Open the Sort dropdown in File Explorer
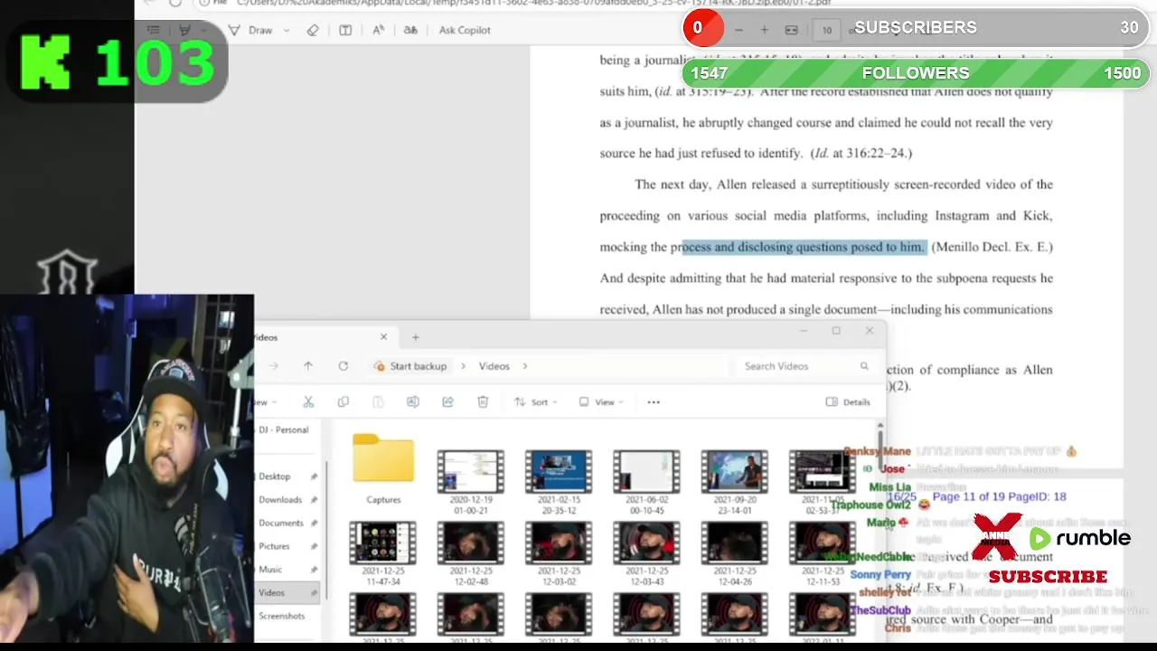The height and width of the screenshot is (651, 1157). (536, 402)
